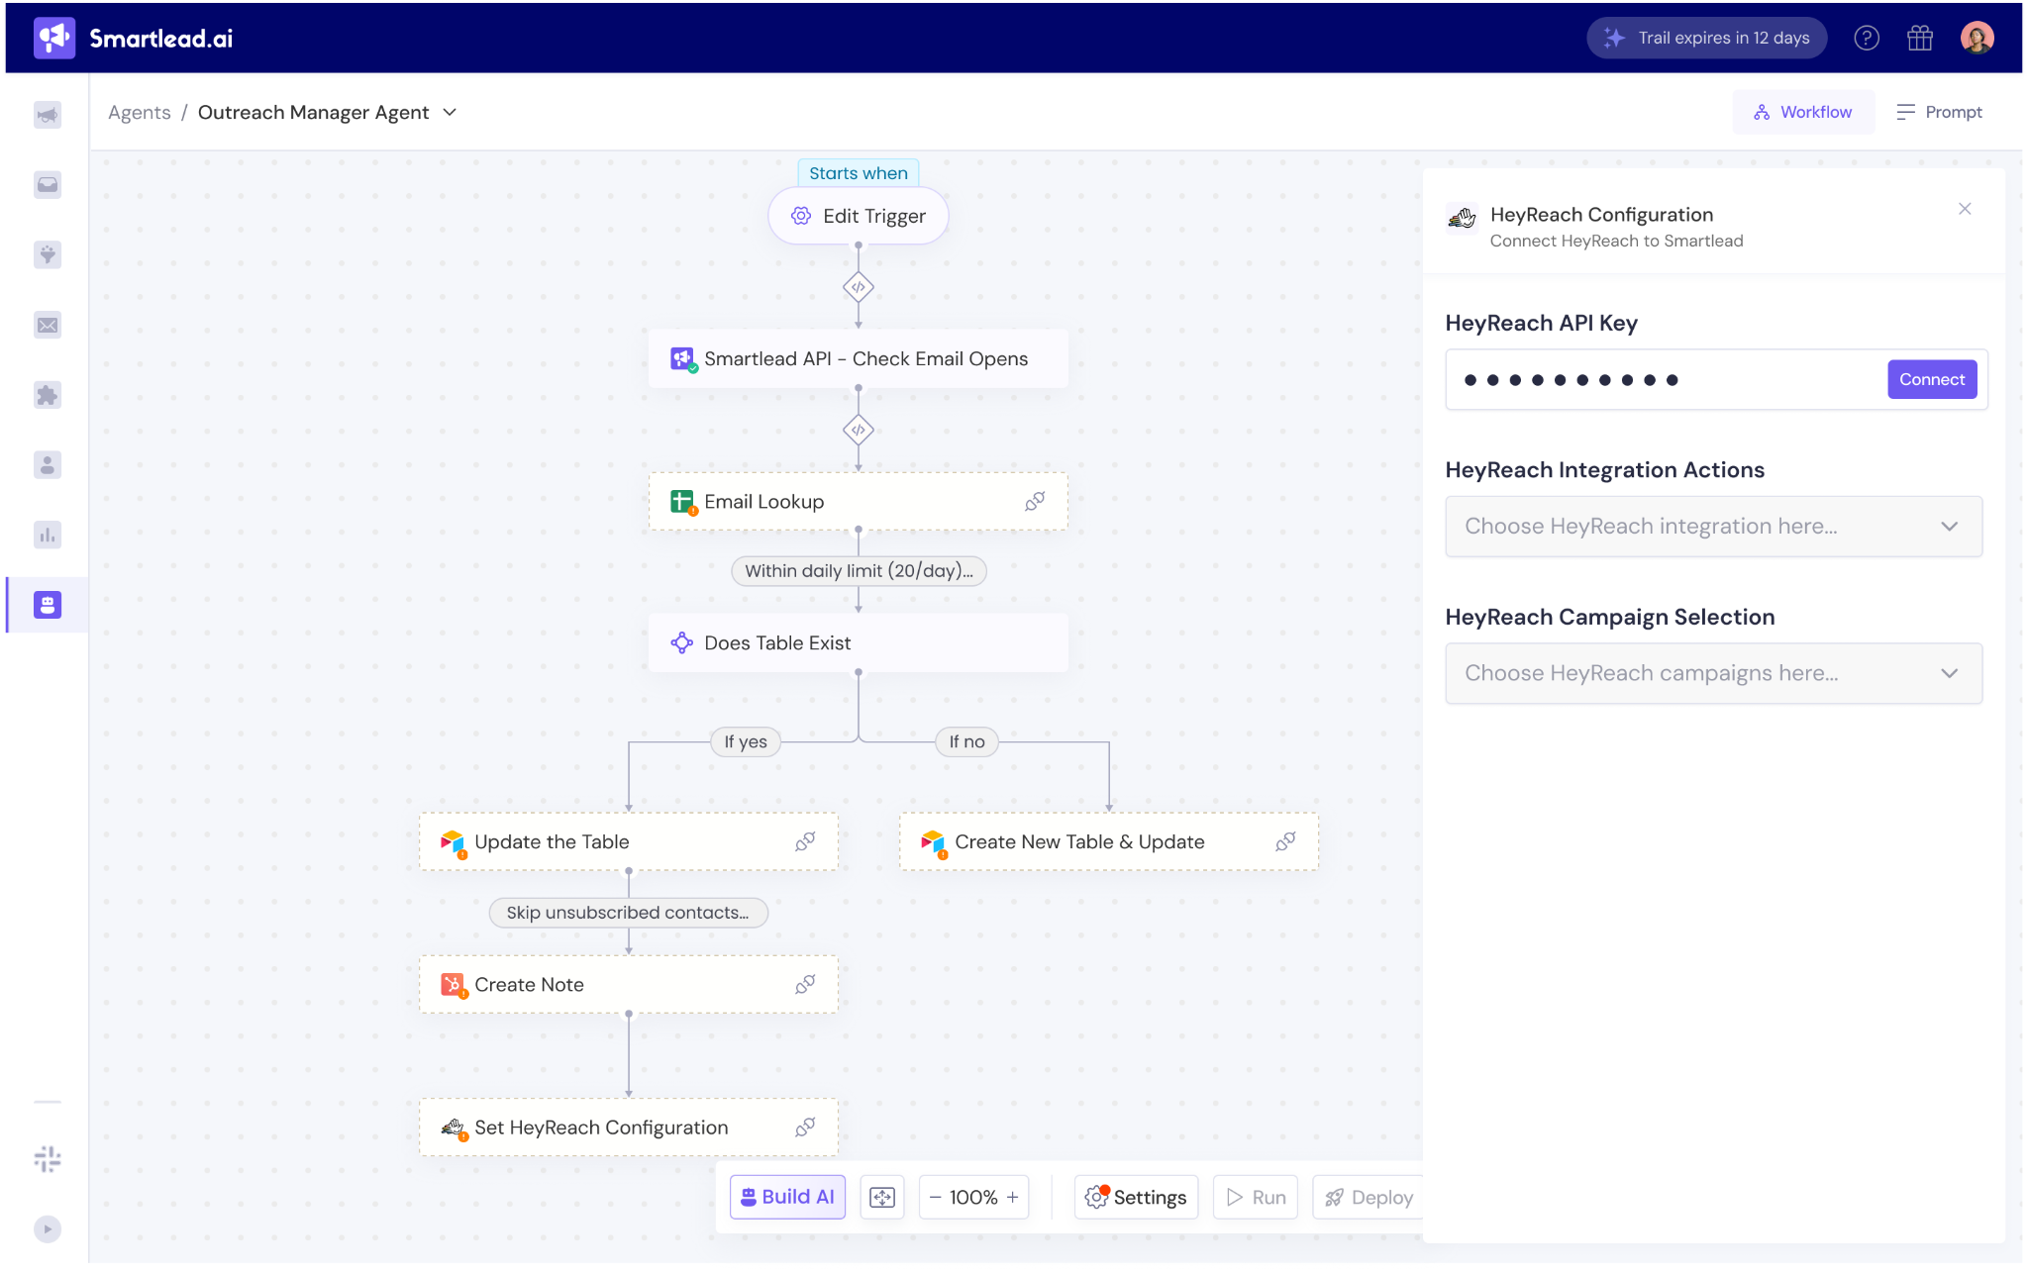This screenshot has height=1274, width=2028.
Task: Expand HeyReach Campaign Selection dropdown
Action: tap(1713, 673)
